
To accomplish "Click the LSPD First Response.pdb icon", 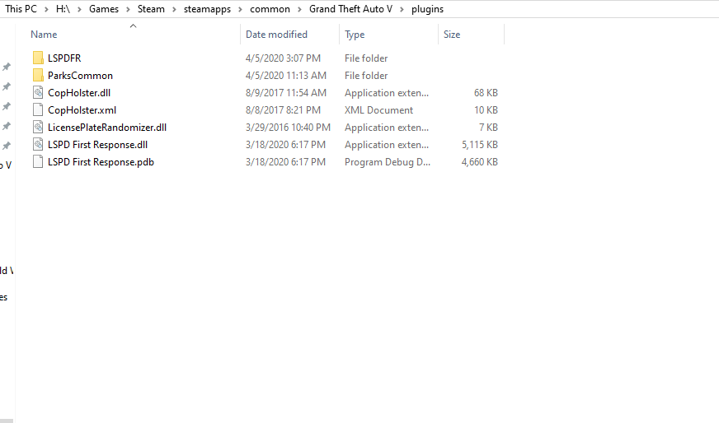I will tap(38, 162).
